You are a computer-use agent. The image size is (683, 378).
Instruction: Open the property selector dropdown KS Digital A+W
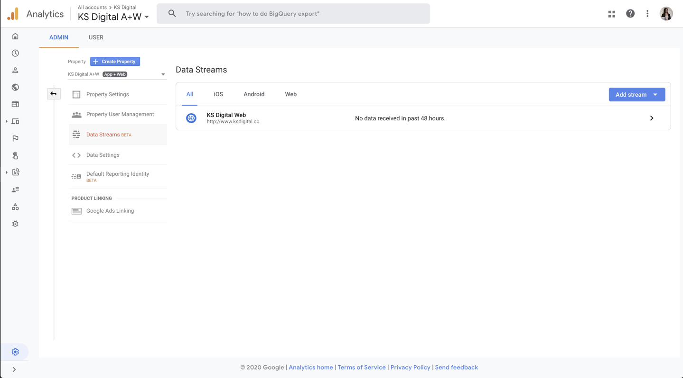[x=117, y=74]
